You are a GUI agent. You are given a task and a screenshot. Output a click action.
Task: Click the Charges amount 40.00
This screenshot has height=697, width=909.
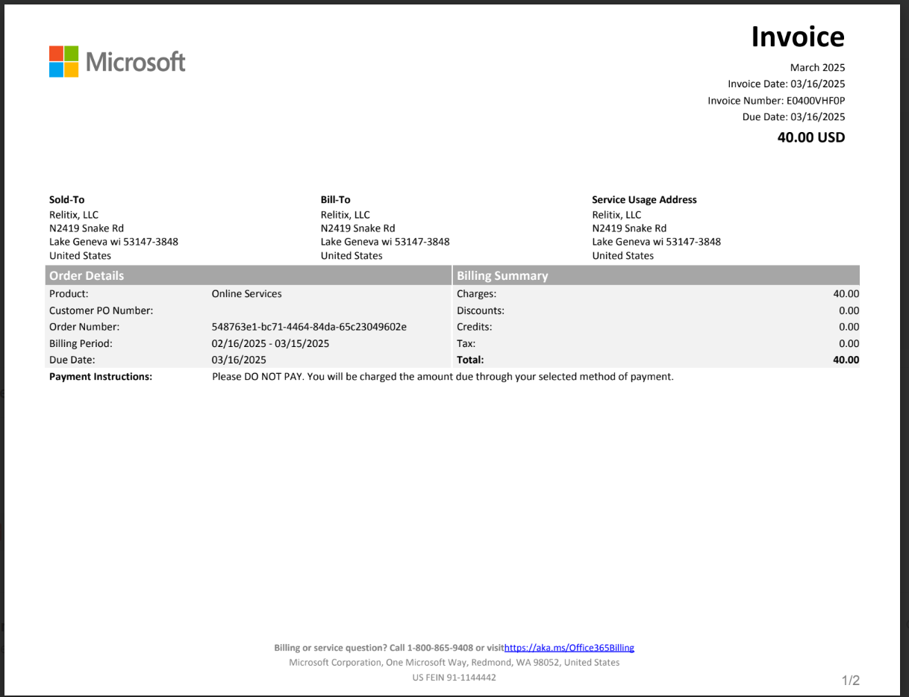coord(846,294)
